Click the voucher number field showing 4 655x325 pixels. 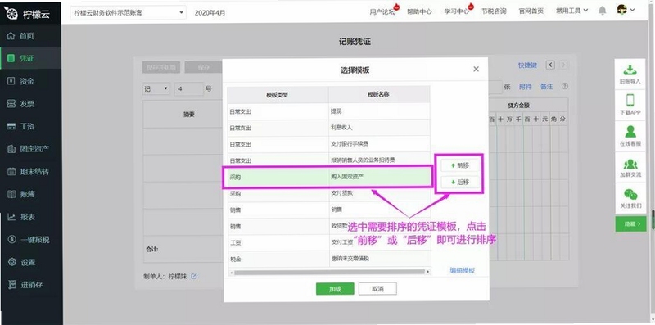[x=189, y=88]
